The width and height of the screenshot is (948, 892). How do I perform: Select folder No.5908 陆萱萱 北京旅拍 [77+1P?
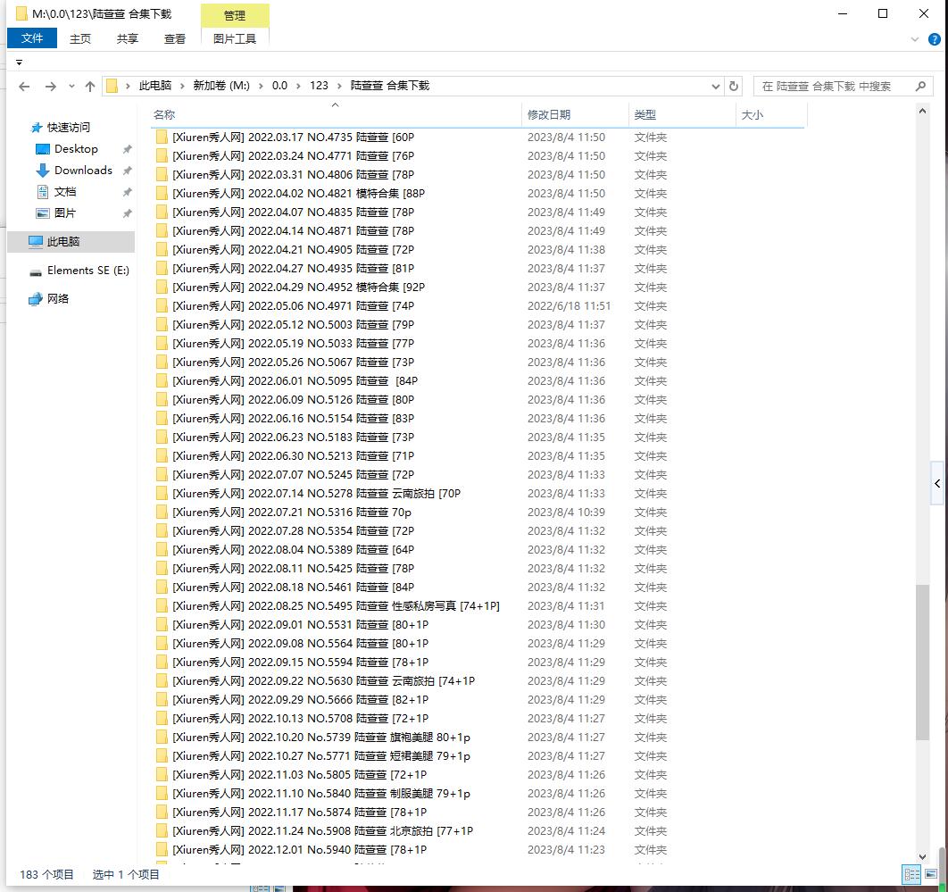(323, 831)
